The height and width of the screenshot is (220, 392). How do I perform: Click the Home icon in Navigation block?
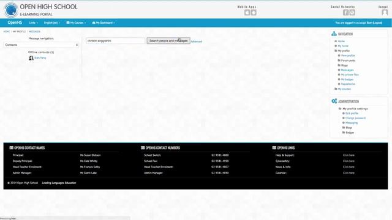(x=336, y=41)
